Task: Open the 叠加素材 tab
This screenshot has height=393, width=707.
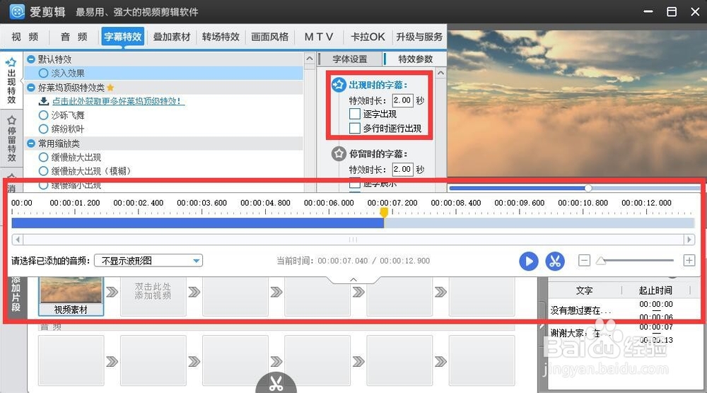Action: pyautogui.click(x=171, y=37)
